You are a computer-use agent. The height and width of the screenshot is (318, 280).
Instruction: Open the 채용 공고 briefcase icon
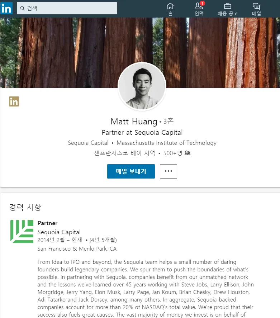(x=228, y=6)
